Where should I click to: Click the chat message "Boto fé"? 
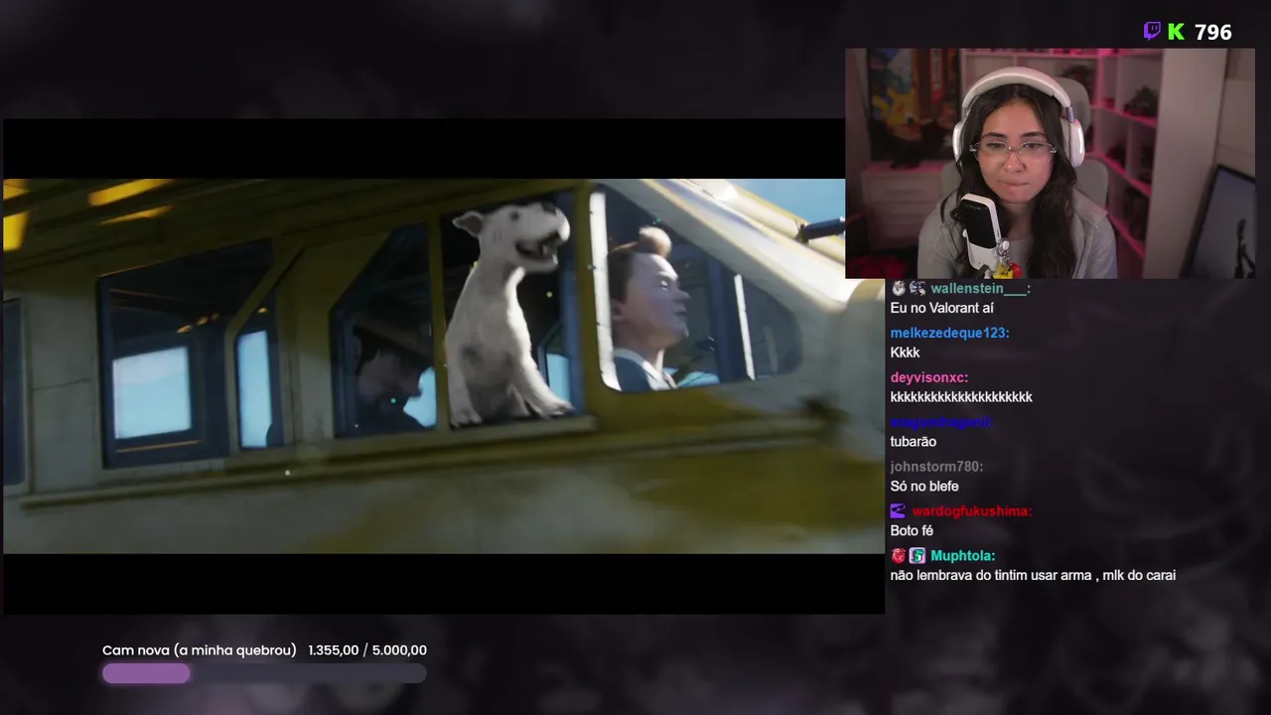912,531
